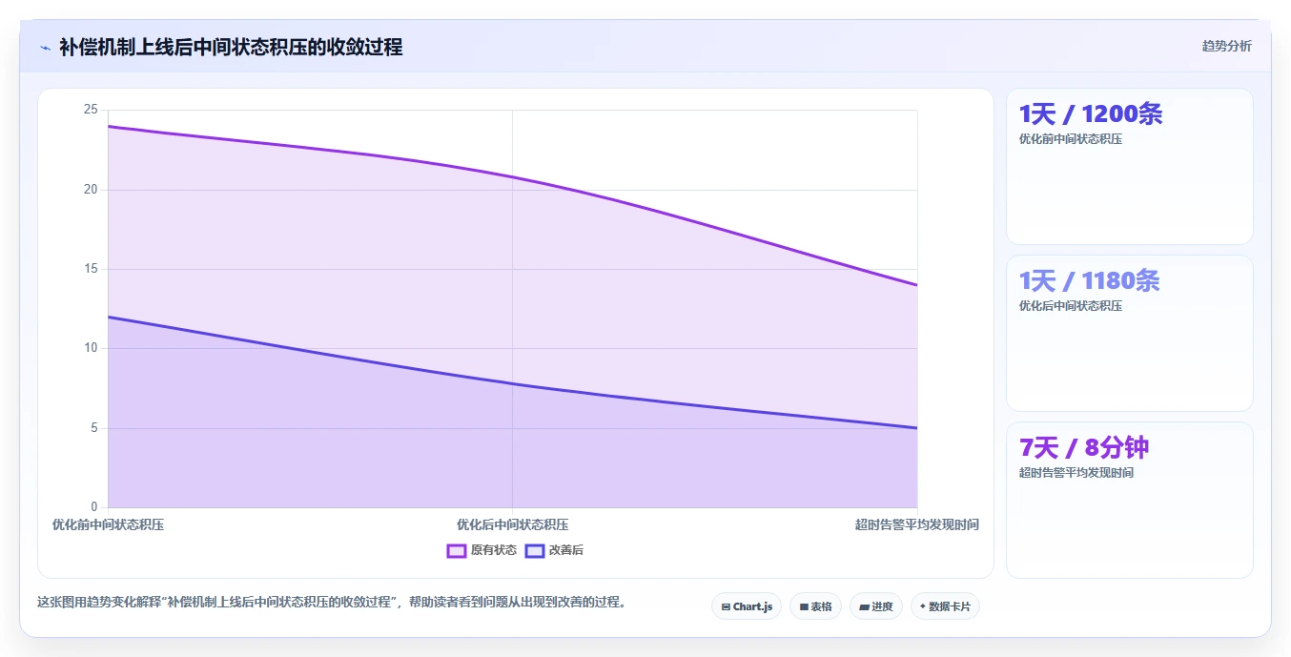The image size is (1291, 657).
Task: Click the trend icon beside the header title
Action: point(45,47)
